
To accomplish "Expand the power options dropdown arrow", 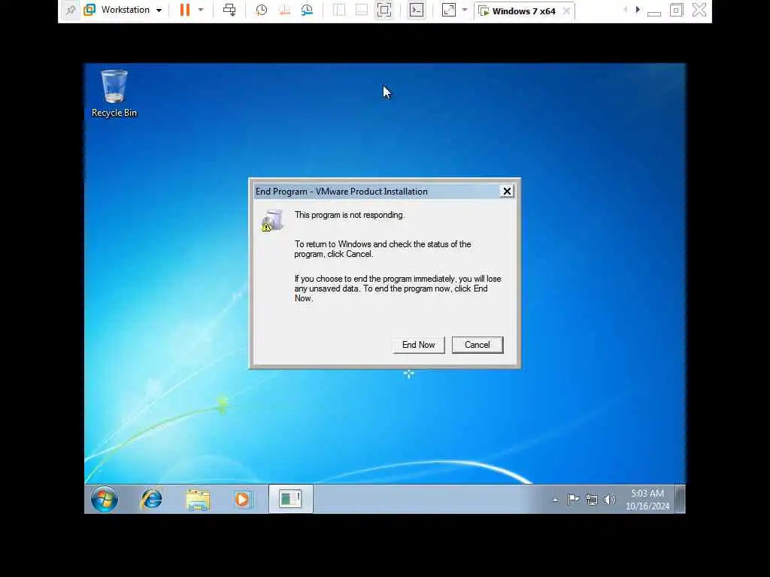I will click(201, 10).
